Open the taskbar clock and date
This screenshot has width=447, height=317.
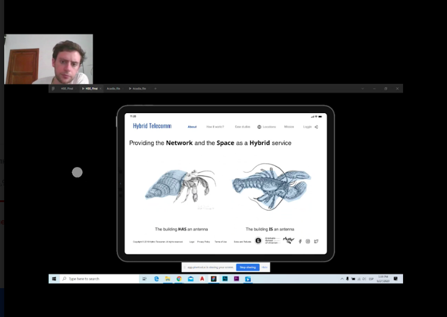tap(383, 279)
